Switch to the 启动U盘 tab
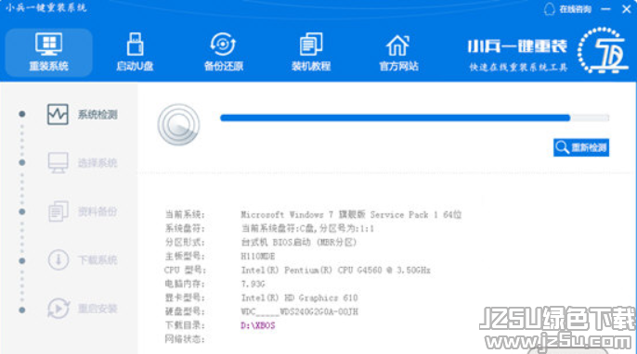The width and height of the screenshot is (637, 354). click(135, 52)
